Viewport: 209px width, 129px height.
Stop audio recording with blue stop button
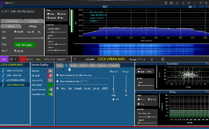coord(156,59)
